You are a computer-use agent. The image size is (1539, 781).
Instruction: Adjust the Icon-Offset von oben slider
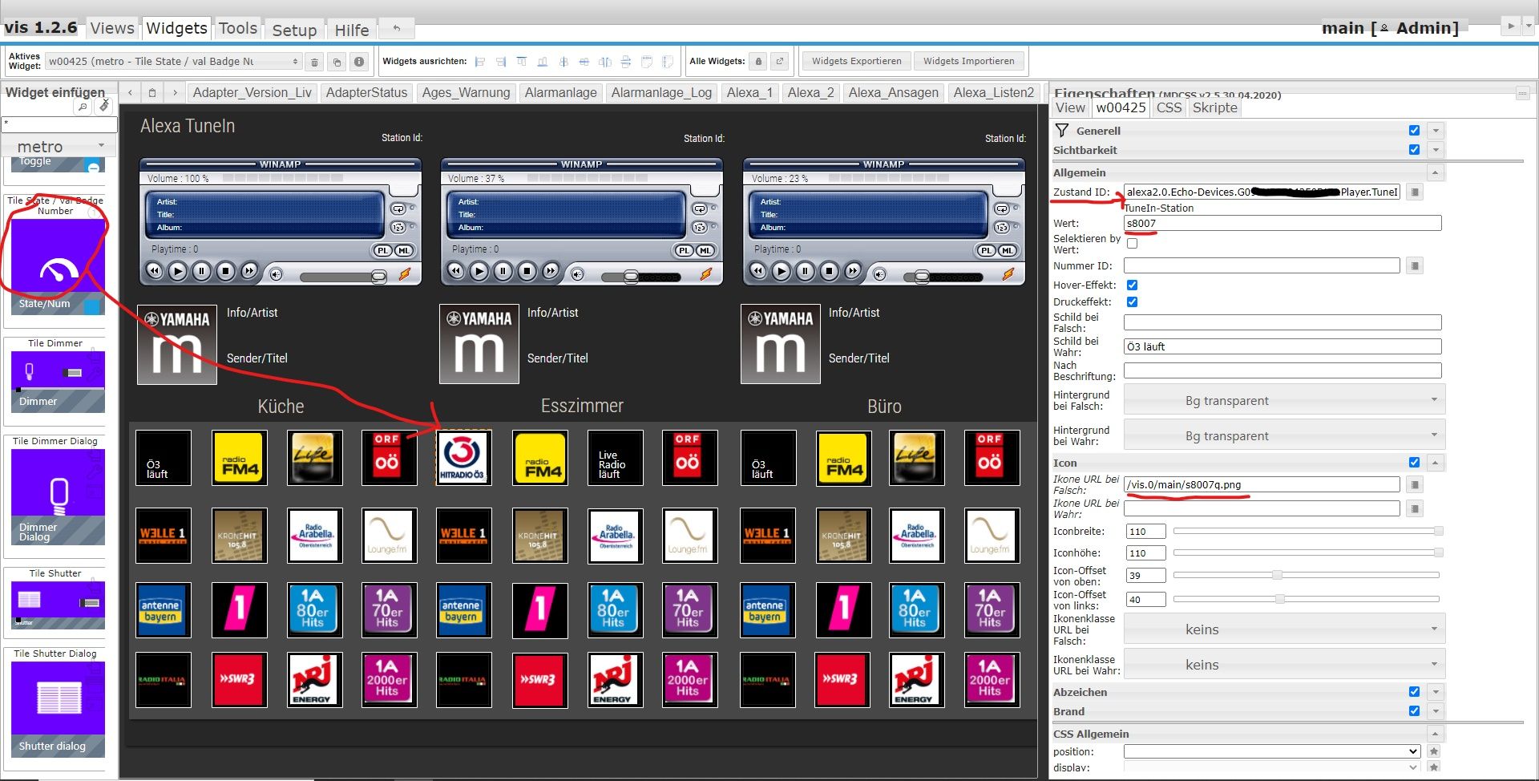pos(1307,575)
